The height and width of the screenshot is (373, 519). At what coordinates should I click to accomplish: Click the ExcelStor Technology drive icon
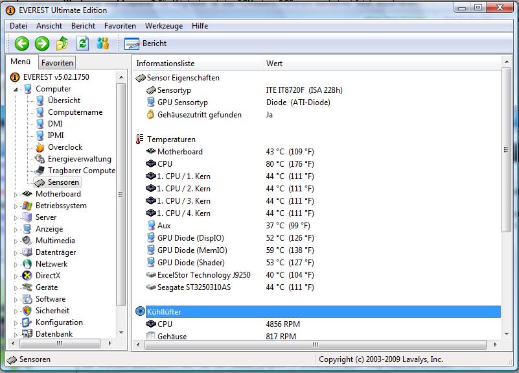151,275
